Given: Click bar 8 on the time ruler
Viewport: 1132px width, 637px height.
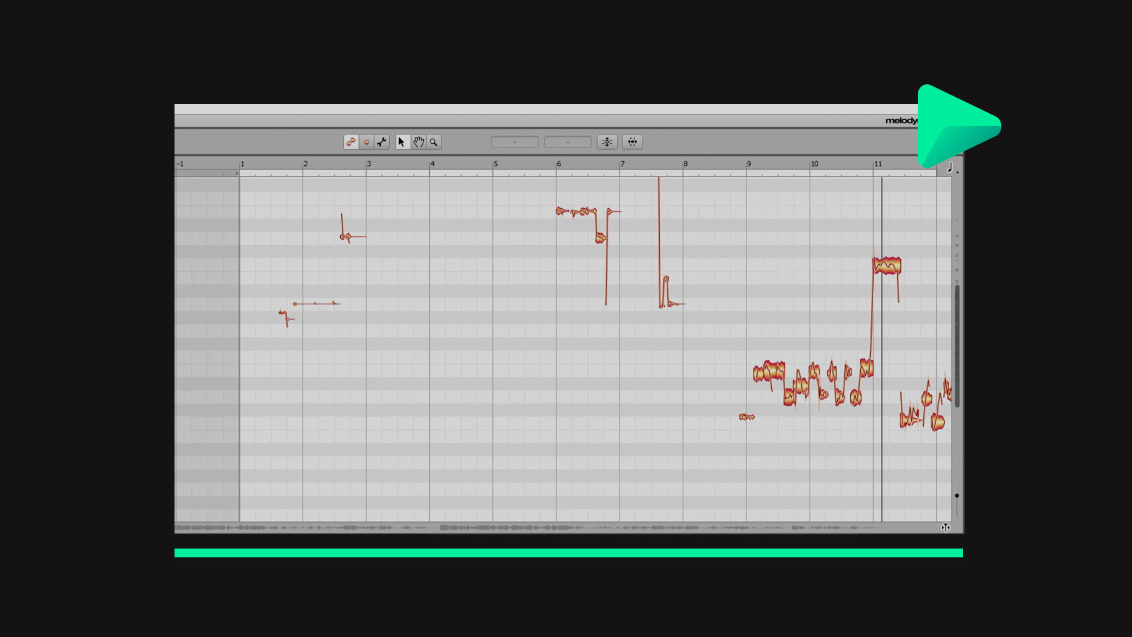Looking at the screenshot, I should pos(686,164).
